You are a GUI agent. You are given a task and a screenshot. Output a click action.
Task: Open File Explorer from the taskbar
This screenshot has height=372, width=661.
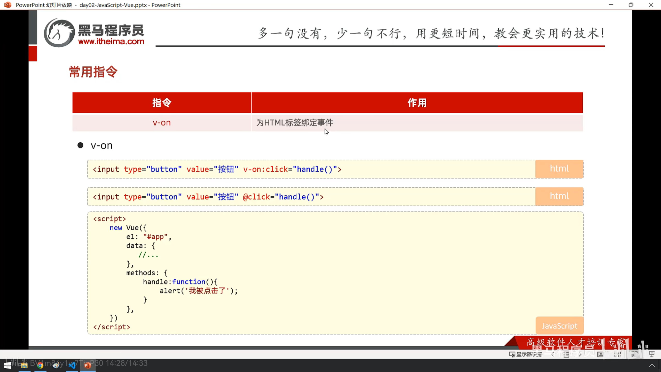pyautogui.click(x=24, y=365)
